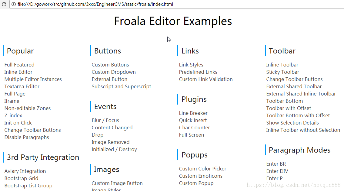The width and height of the screenshot is (344, 191).
Task: Open the Char Counter plugin example
Action: (x=194, y=128)
